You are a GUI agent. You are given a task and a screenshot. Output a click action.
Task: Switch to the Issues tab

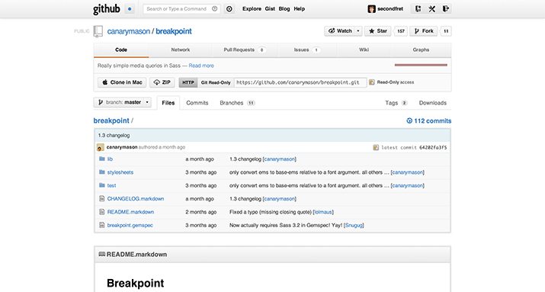pyautogui.click(x=306, y=50)
